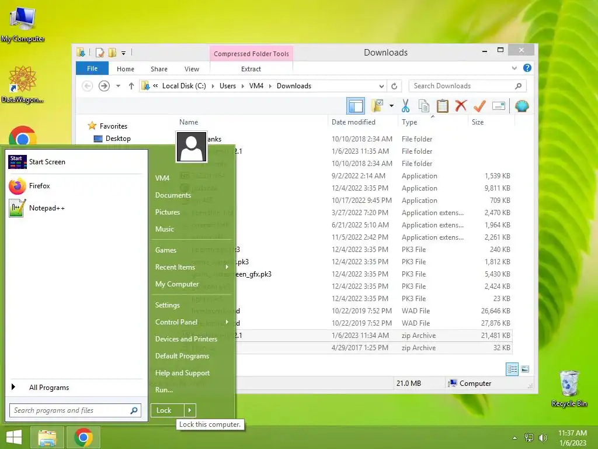Sort by Date modified column header
598x449 pixels.
(x=353, y=122)
